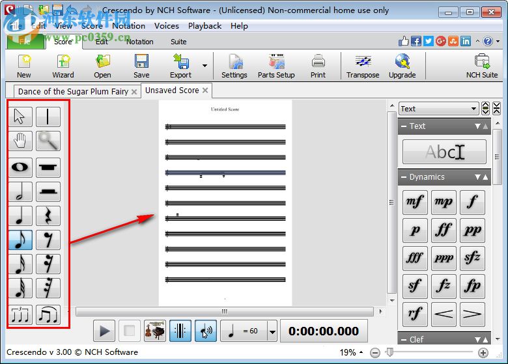Open Settings from the toolbar

[234, 66]
